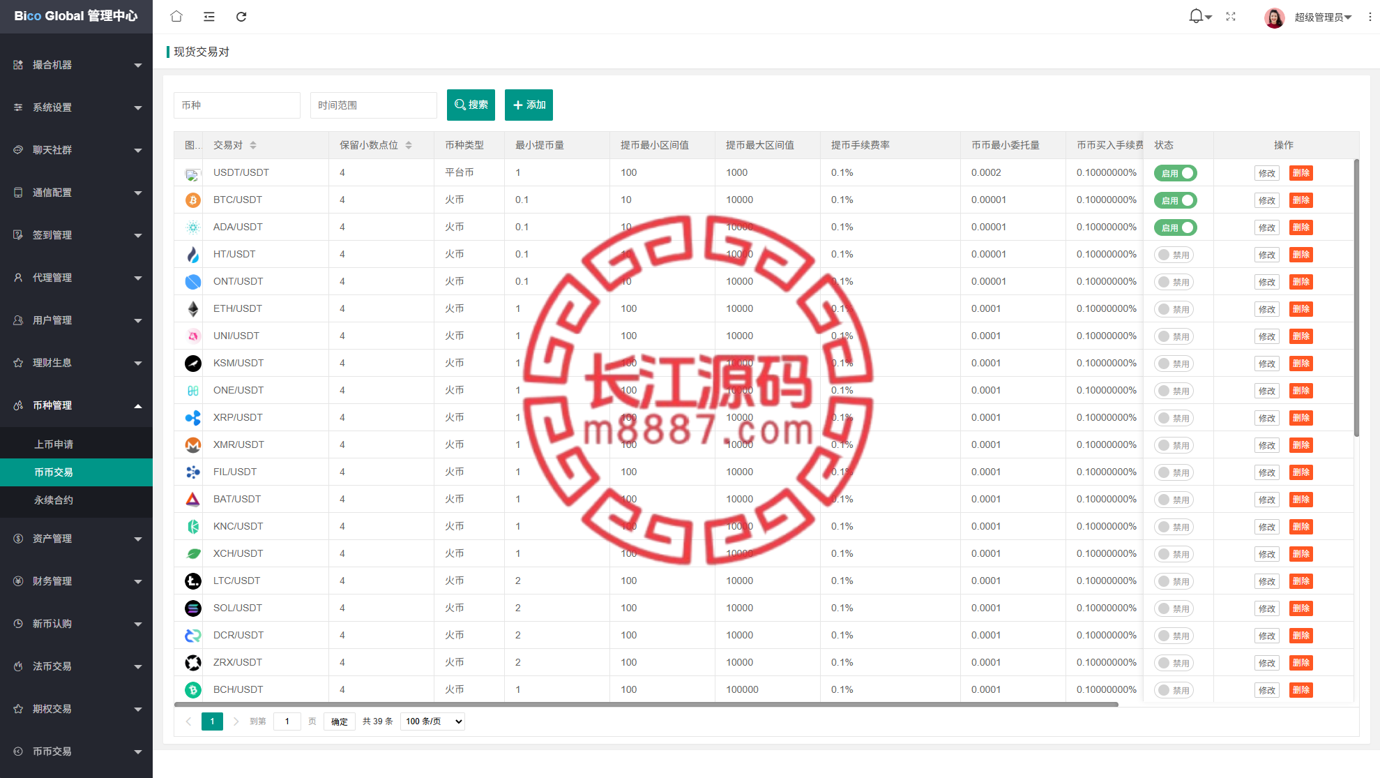
Task: Focus the page number jump field
Action: coord(287,721)
